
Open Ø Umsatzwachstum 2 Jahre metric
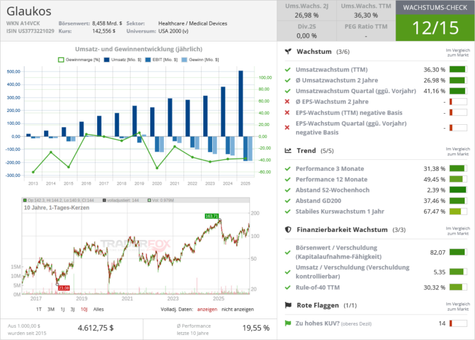[x=336, y=80]
